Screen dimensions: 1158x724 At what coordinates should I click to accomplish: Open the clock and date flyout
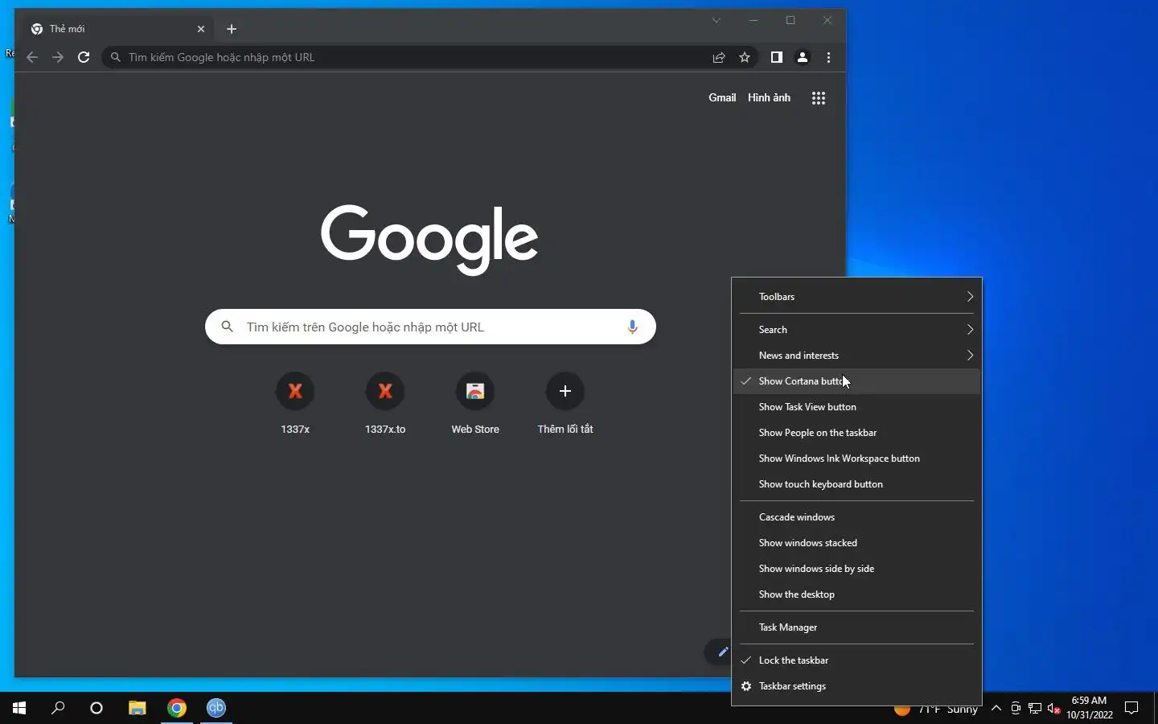pos(1090,708)
